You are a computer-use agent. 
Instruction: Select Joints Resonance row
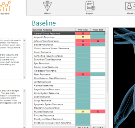point(69,82)
